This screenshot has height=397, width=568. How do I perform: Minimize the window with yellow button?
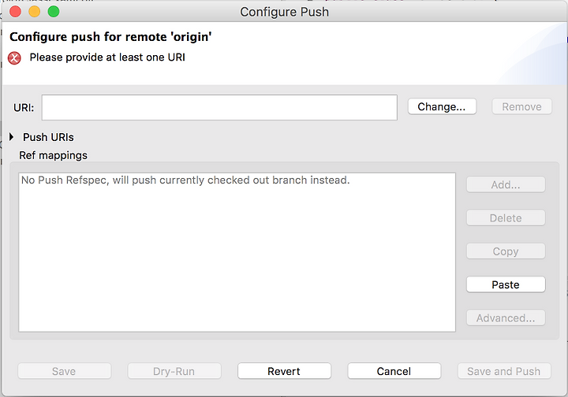[x=35, y=12]
